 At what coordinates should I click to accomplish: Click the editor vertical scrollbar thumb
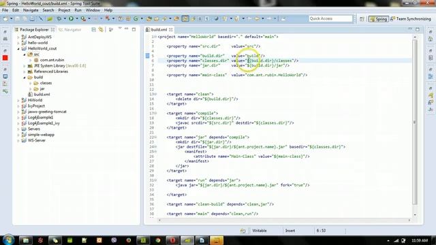[x=415, y=122]
